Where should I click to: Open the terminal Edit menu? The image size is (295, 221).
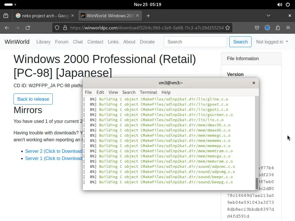(100, 92)
